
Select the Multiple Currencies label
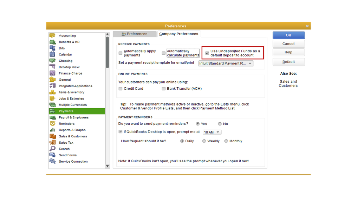(73, 104)
